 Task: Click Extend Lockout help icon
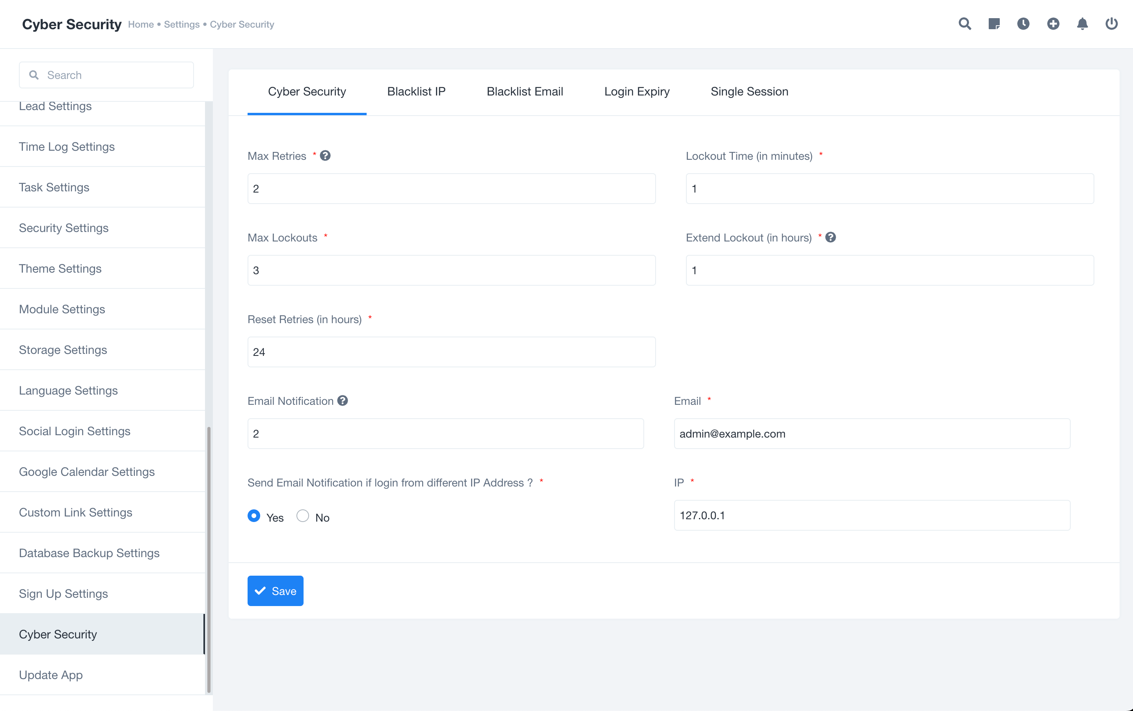click(831, 238)
